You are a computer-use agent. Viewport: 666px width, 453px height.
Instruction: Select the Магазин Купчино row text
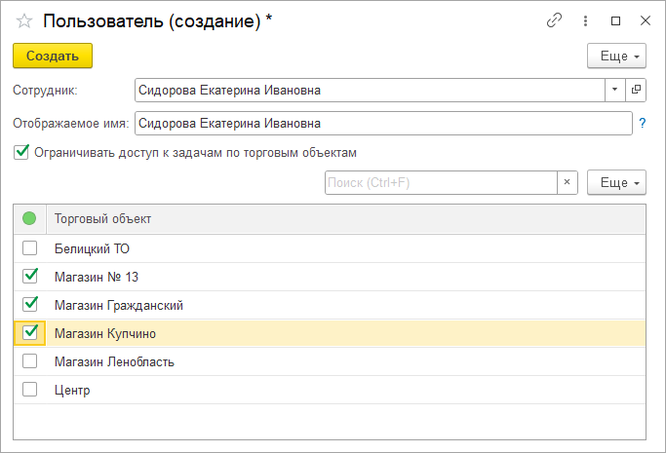tap(105, 334)
